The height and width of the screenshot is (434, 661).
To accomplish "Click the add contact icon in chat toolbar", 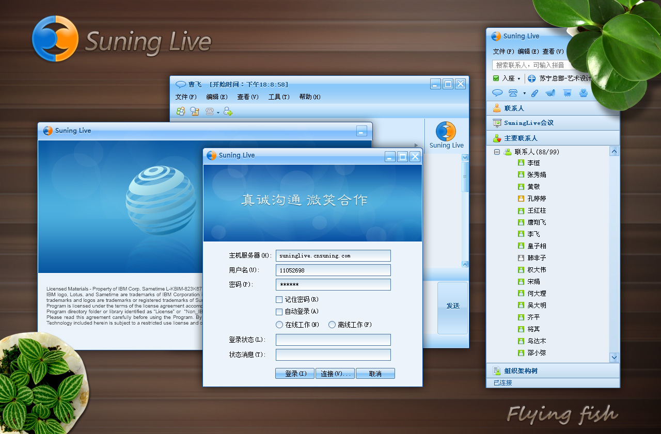I will [228, 111].
